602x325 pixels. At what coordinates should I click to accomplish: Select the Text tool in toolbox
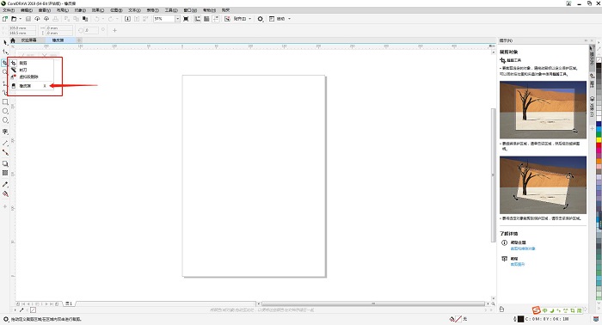point(5,132)
